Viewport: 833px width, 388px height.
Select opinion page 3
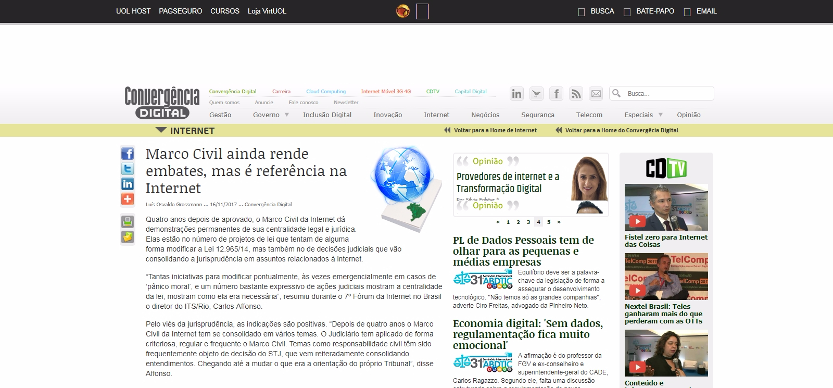coord(528,222)
